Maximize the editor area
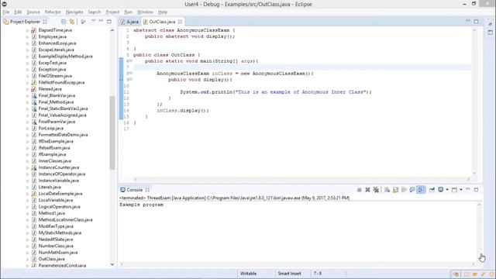496x279 pixels. pyautogui.click(x=476, y=21)
